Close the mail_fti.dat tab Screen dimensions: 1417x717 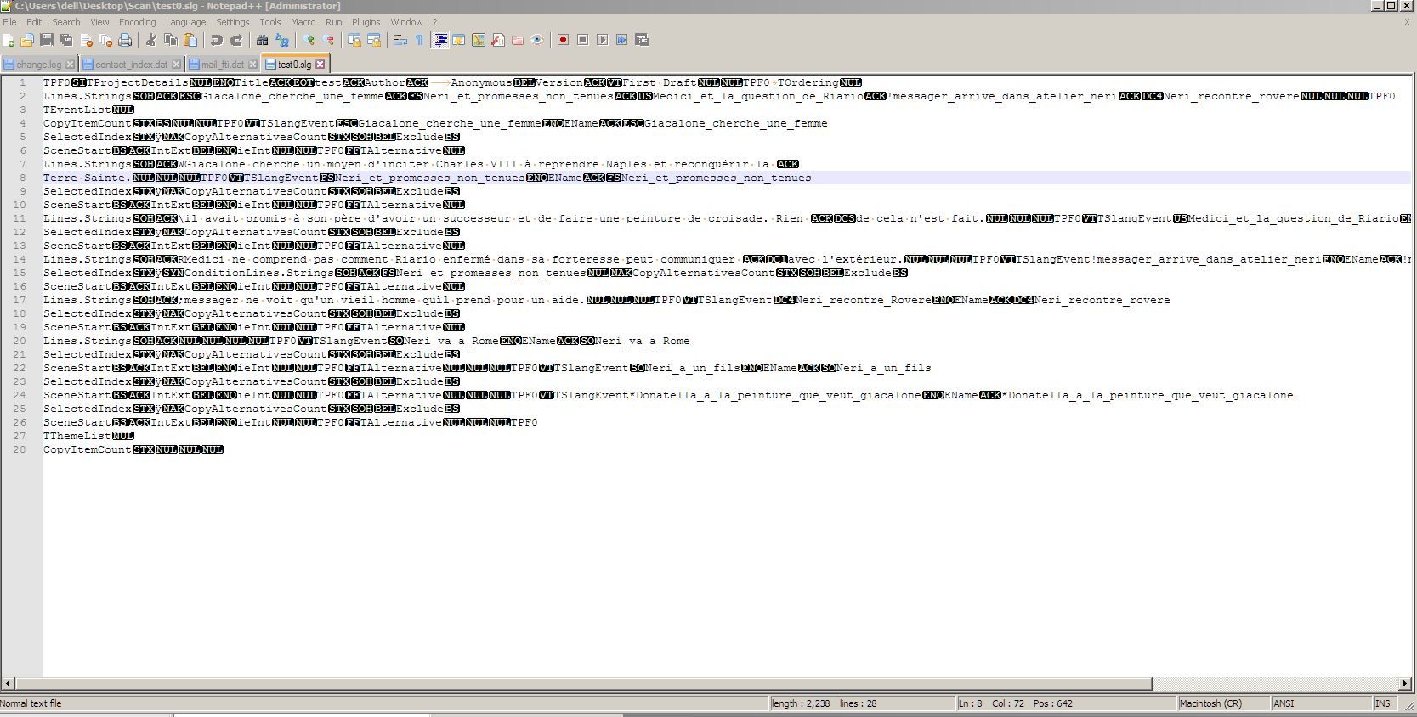tap(252, 65)
